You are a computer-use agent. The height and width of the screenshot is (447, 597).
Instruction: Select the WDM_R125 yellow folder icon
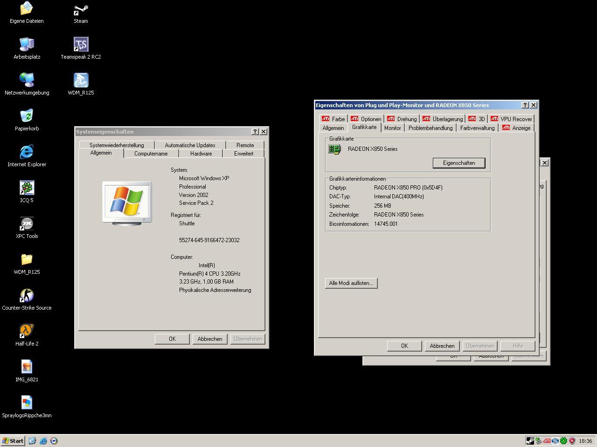click(27, 264)
